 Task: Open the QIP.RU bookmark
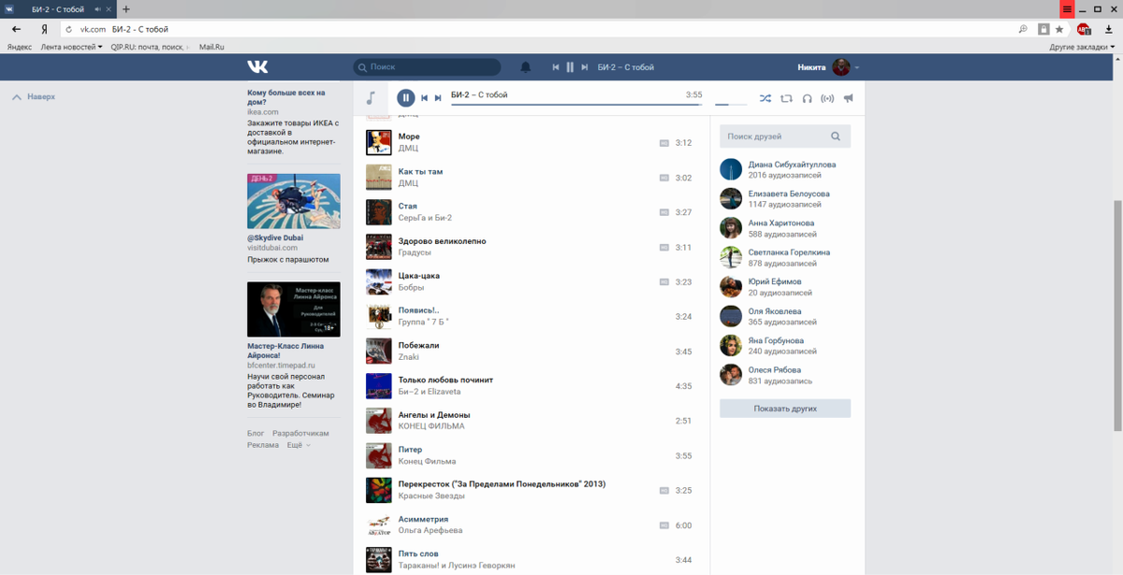149,46
